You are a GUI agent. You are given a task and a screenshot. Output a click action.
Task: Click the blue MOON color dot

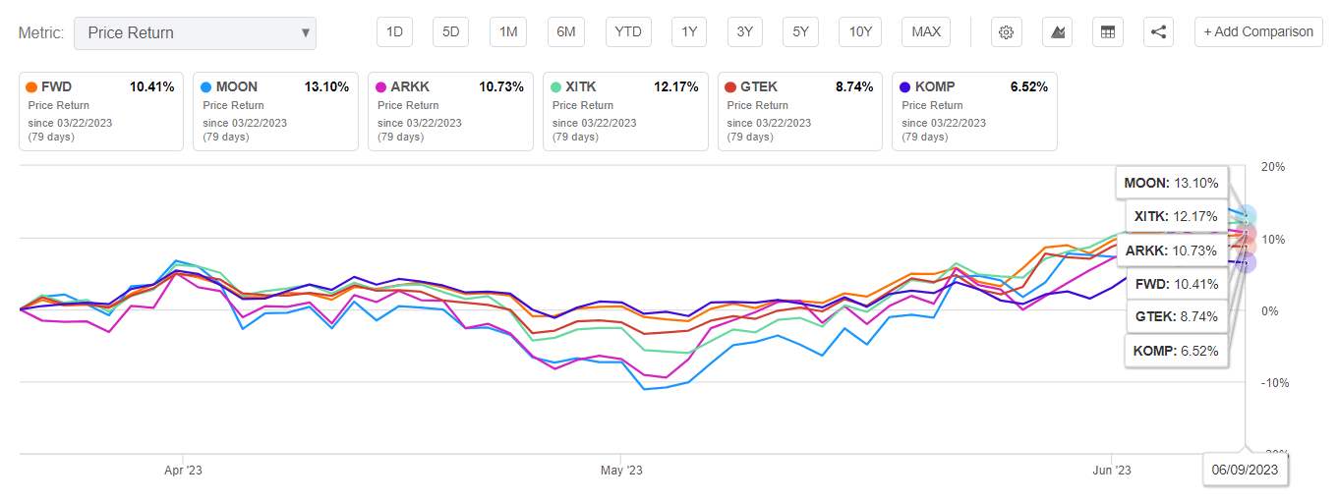point(207,87)
